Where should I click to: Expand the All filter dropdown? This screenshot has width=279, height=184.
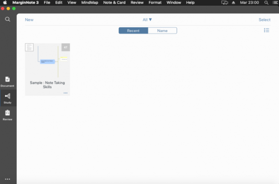point(147,20)
